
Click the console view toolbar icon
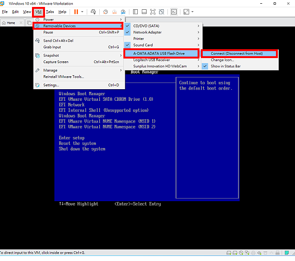tap(174, 12)
